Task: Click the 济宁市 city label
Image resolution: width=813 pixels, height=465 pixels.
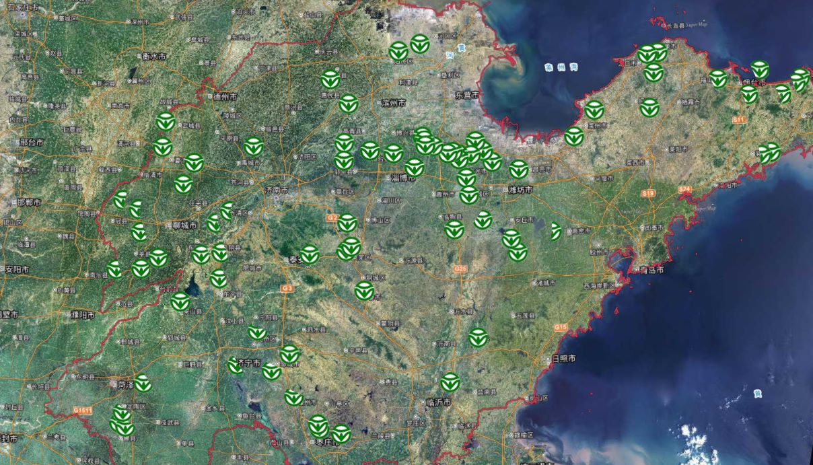Action: click(248, 362)
